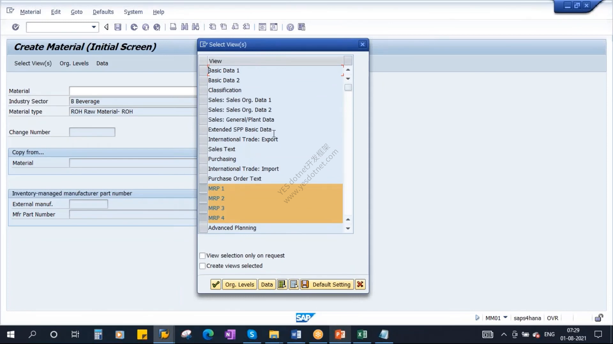Open the Material type dropdown field
Screen dimensions: 613x344
(x=133, y=111)
